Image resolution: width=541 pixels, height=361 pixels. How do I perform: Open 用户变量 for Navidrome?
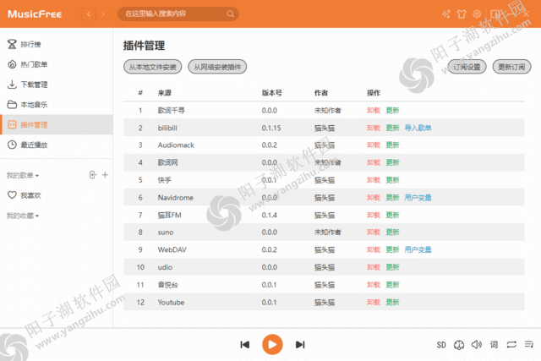click(x=418, y=198)
